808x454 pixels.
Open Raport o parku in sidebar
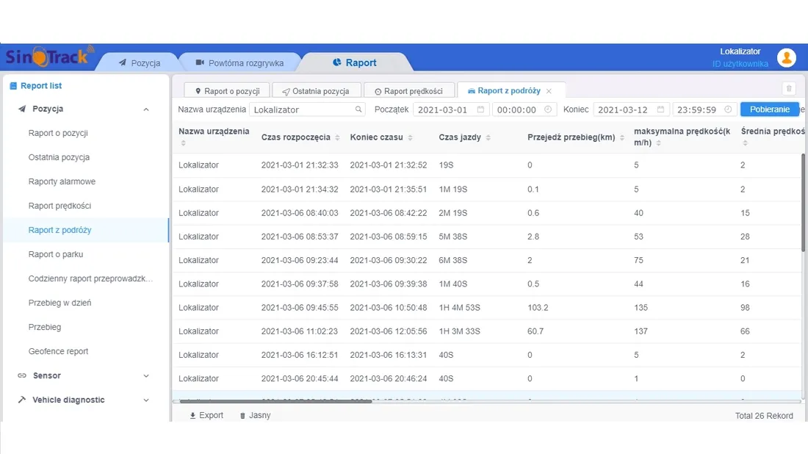(x=56, y=254)
